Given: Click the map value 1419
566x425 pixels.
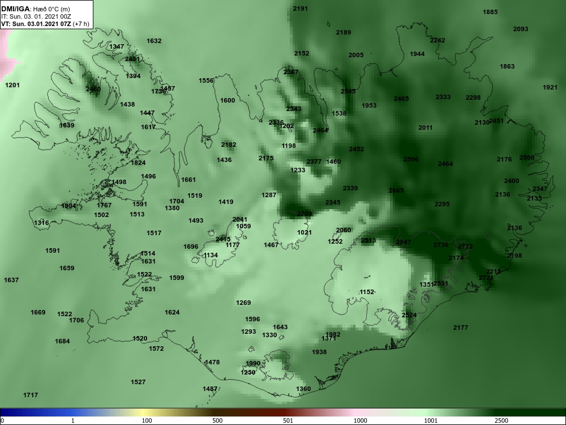Looking at the screenshot, I should click(x=226, y=202).
